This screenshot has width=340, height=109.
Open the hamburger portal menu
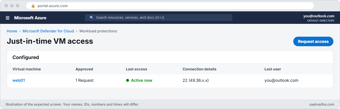8,18
